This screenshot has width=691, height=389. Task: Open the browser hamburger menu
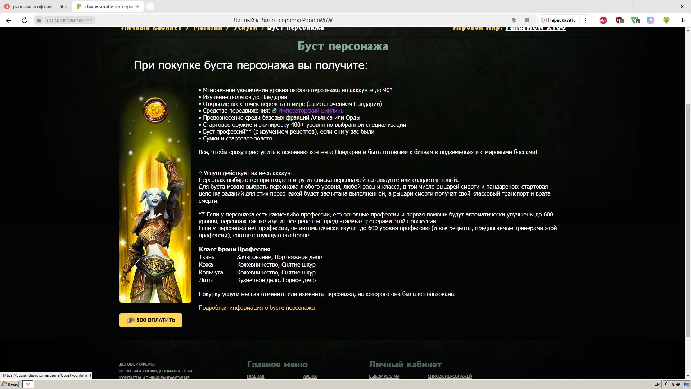coord(635,6)
